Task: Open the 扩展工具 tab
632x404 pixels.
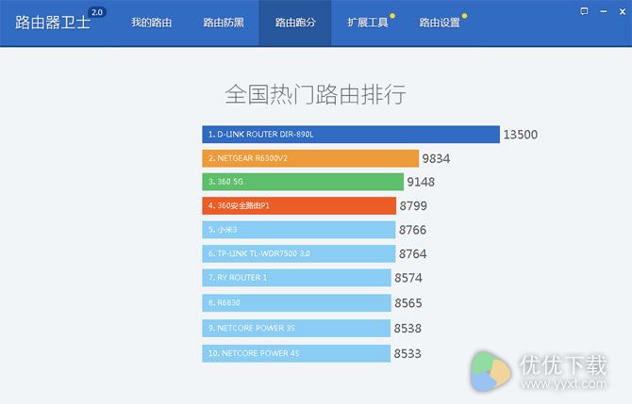Action: (368, 23)
